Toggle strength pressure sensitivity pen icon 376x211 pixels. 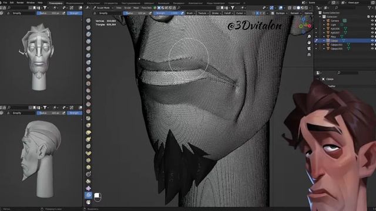[182, 13]
